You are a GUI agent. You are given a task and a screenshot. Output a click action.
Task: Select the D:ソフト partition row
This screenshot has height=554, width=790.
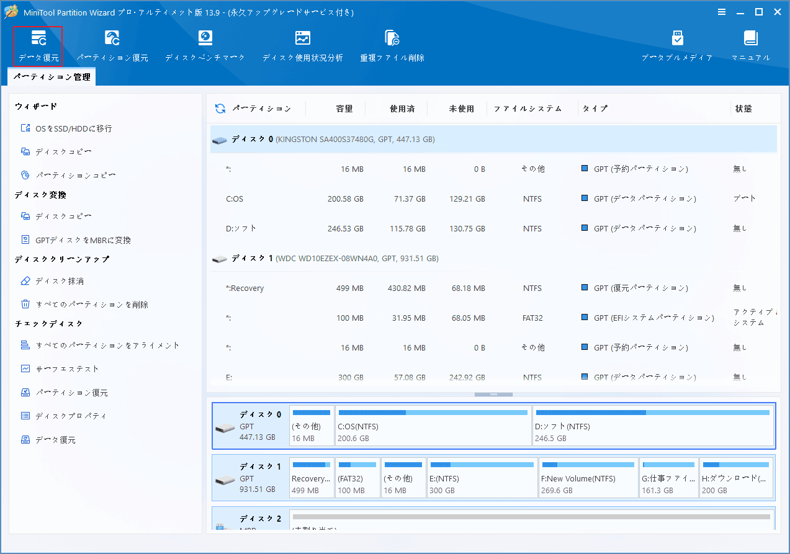click(x=493, y=228)
